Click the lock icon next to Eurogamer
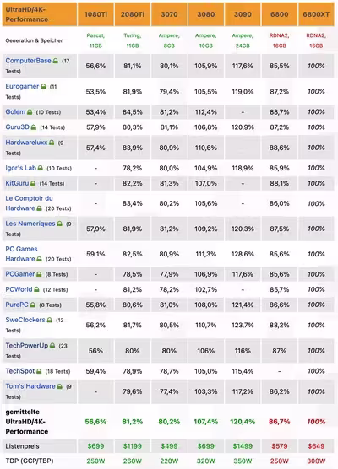338x469 pixels. click(43, 86)
